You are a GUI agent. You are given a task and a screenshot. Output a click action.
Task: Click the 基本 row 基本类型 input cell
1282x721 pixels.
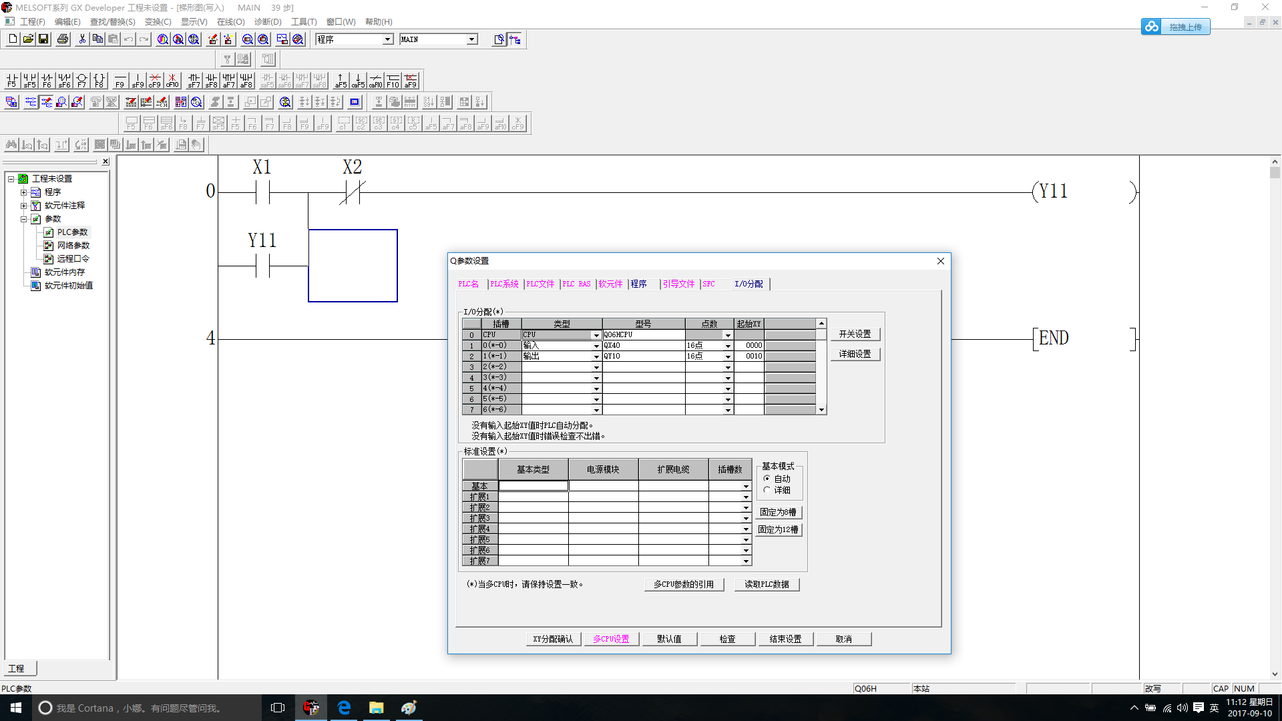point(533,486)
